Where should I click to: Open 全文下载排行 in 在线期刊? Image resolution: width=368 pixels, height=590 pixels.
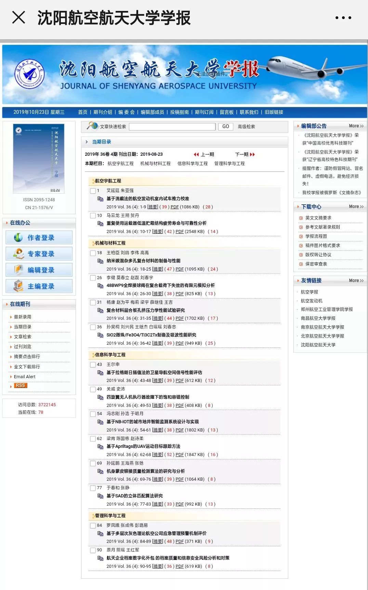(27, 367)
